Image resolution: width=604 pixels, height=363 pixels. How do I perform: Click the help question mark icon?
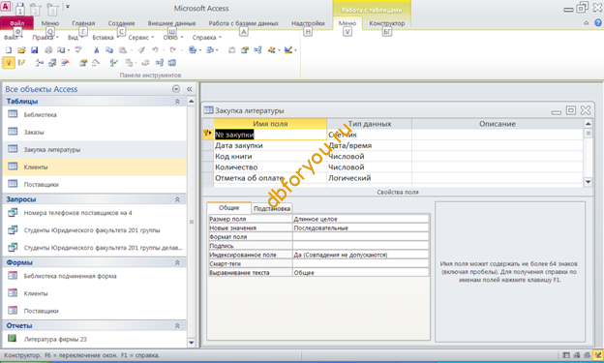pyautogui.click(x=597, y=23)
